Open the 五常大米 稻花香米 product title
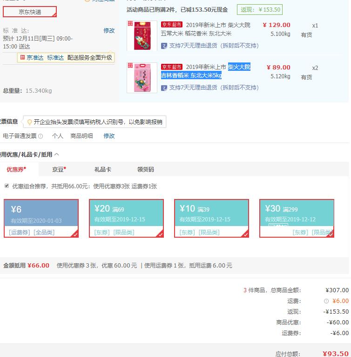The width and height of the screenshot is (351, 357). (206, 29)
